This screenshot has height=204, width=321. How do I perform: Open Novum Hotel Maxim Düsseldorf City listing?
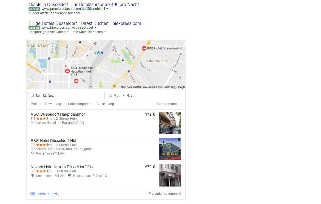[62, 167]
